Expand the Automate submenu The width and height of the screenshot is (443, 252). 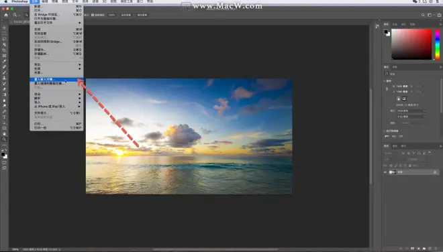pos(56,94)
